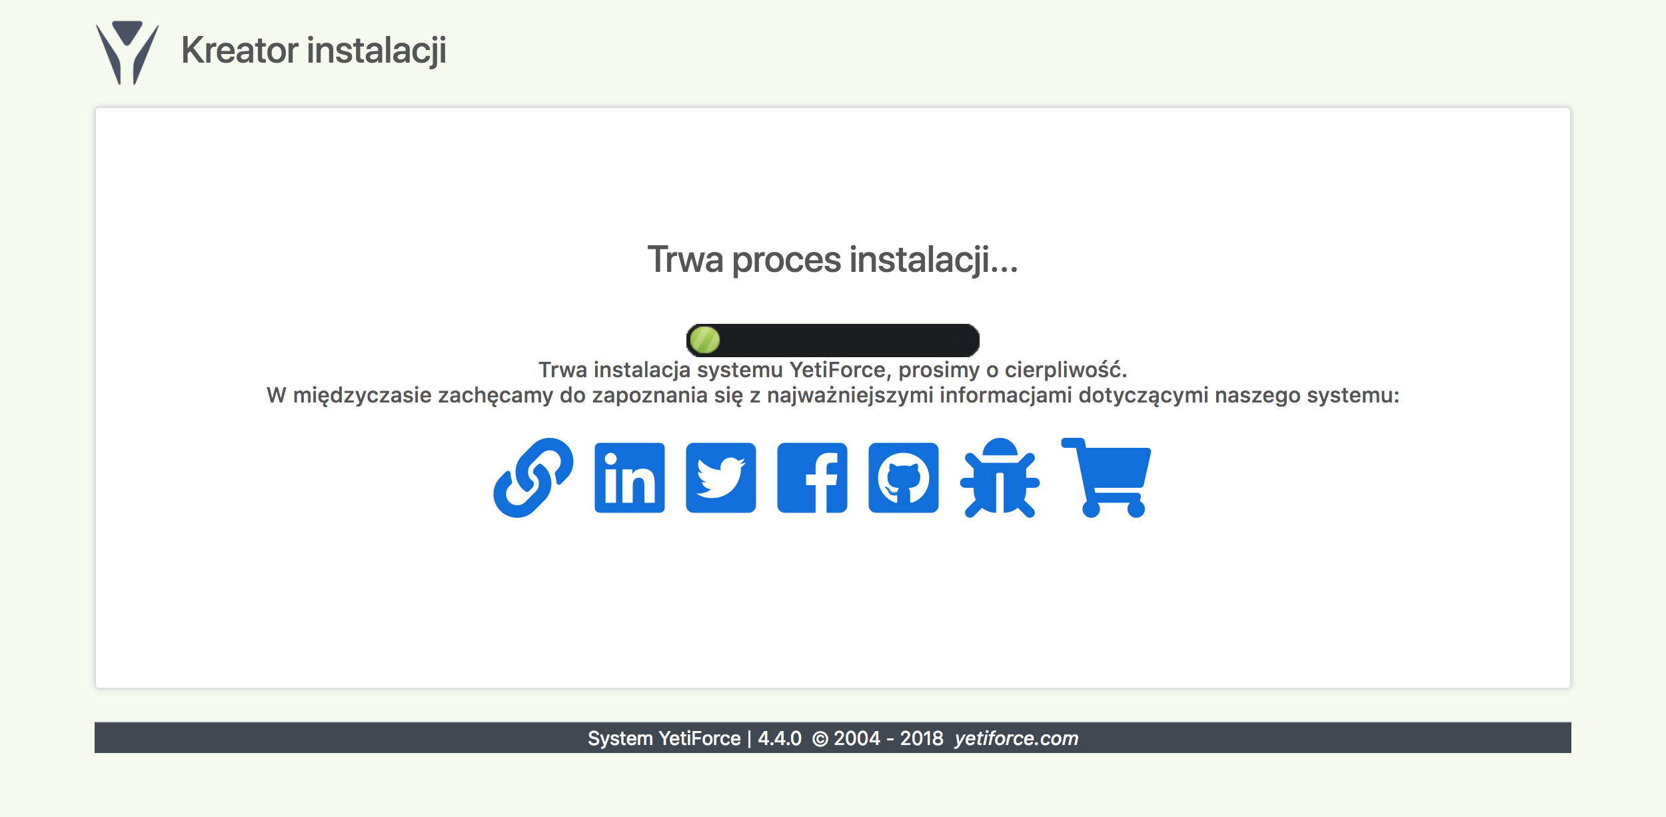Open the Facebook icon link

coord(812,478)
